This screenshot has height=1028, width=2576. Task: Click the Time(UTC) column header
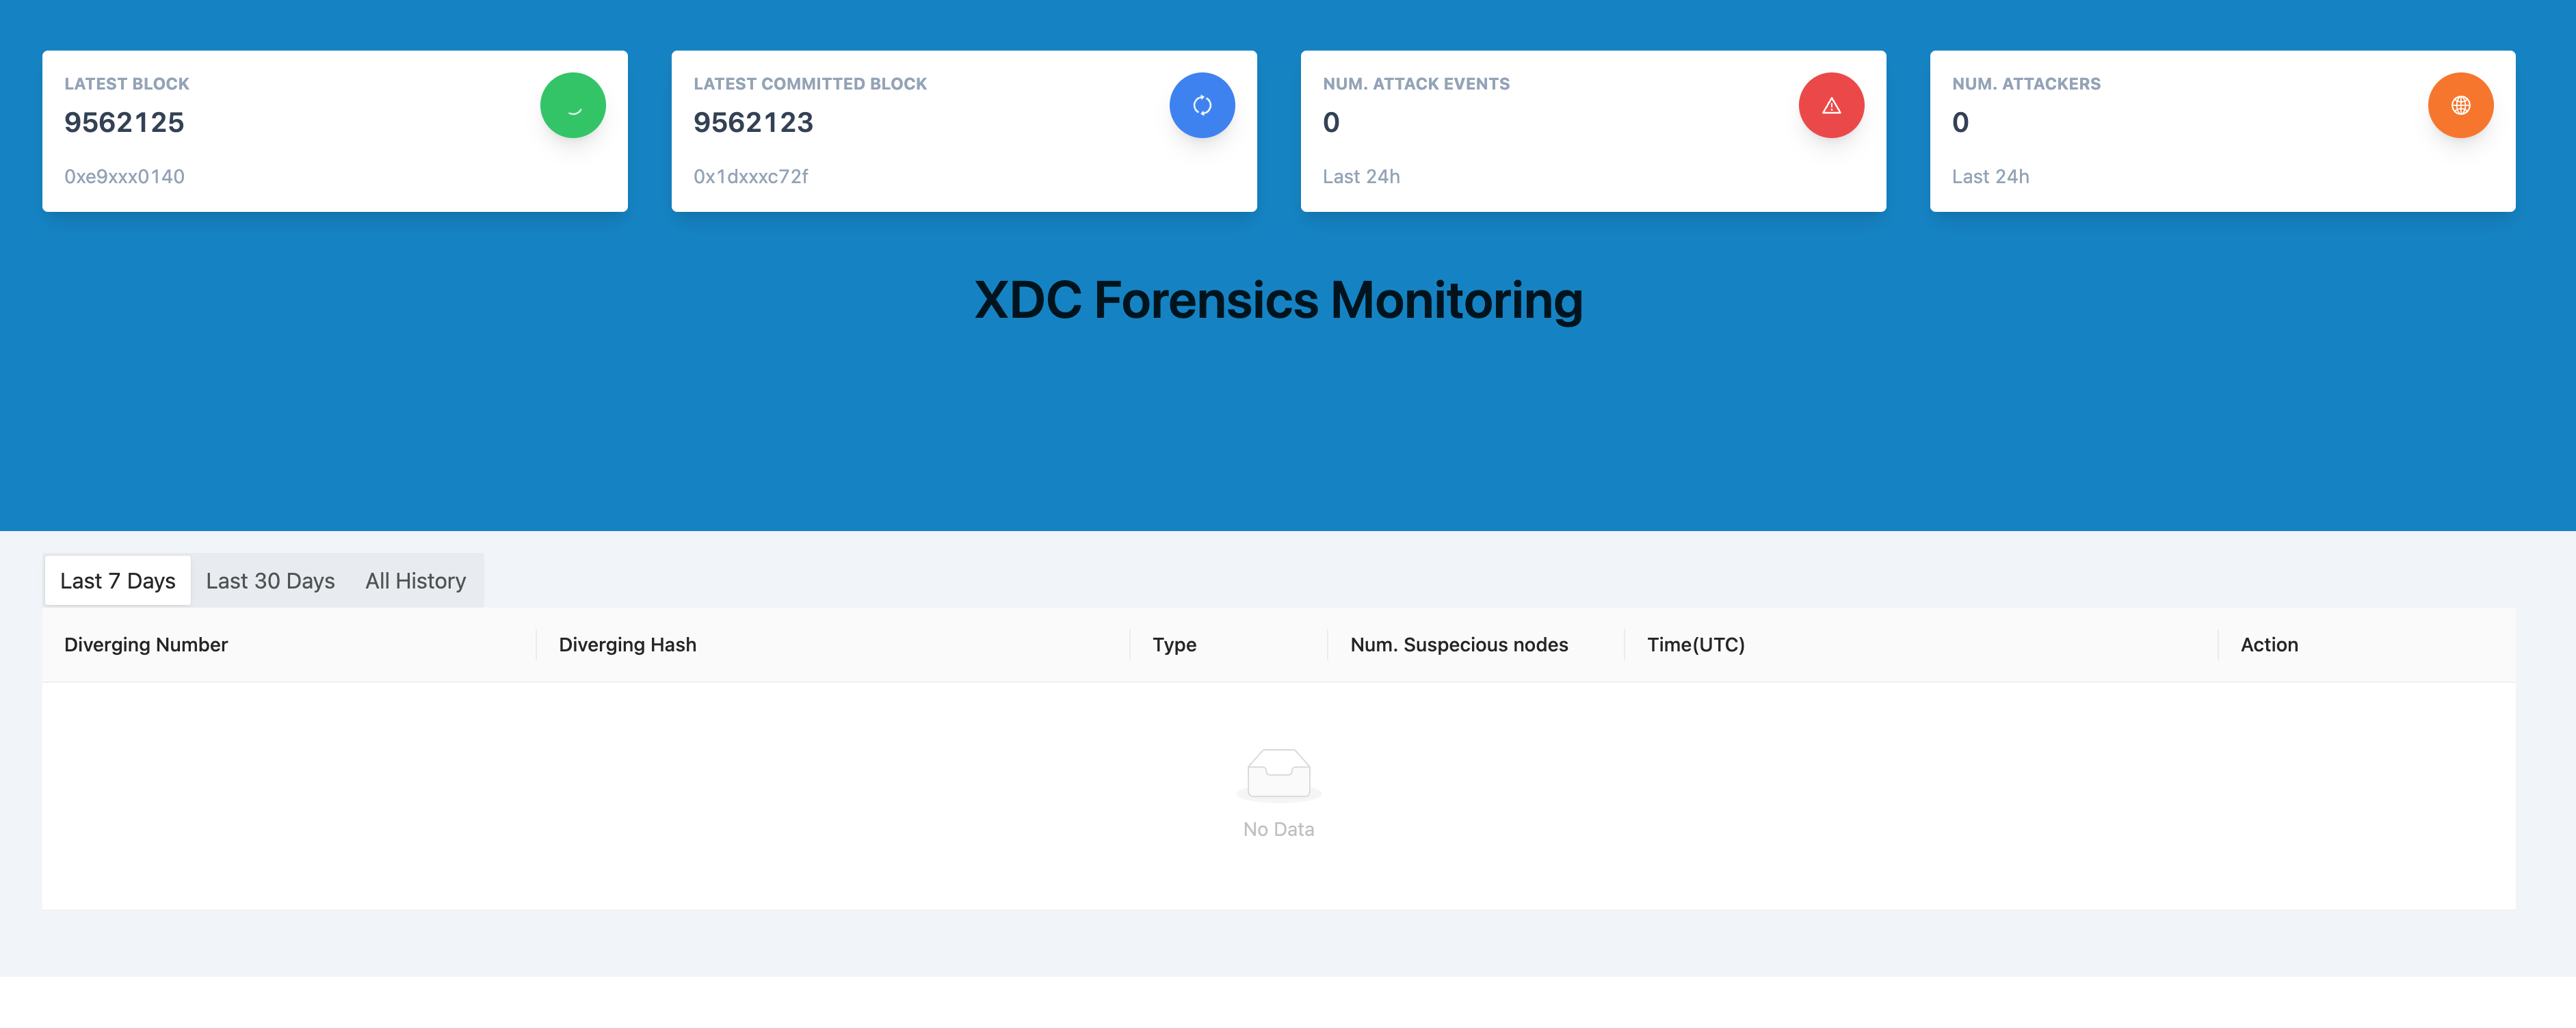[x=1695, y=645]
